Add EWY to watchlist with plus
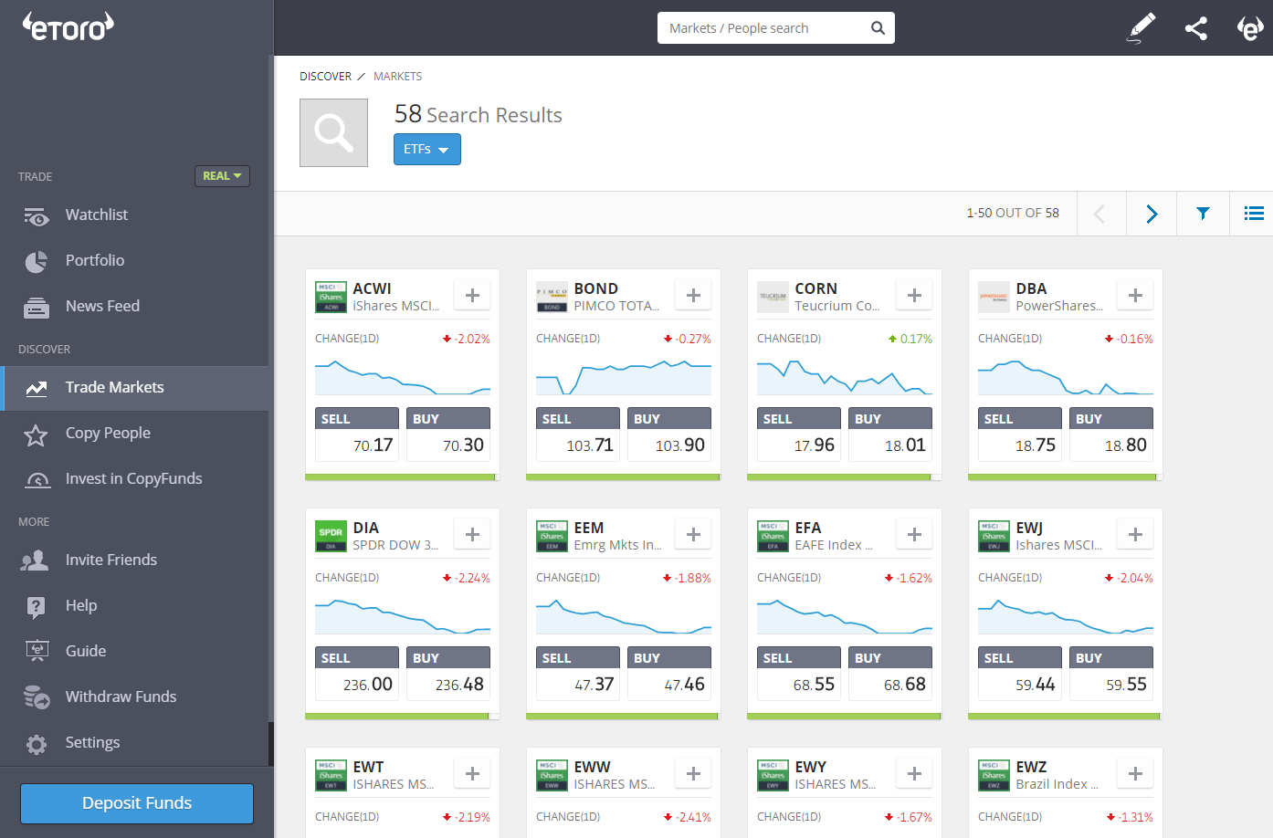This screenshot has width=1273, height=838. click(915, 773)
